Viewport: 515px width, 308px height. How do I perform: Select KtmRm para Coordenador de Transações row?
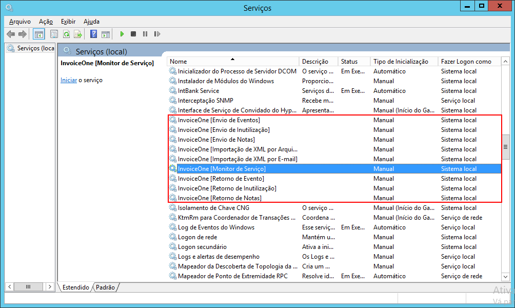pos(334,218)
